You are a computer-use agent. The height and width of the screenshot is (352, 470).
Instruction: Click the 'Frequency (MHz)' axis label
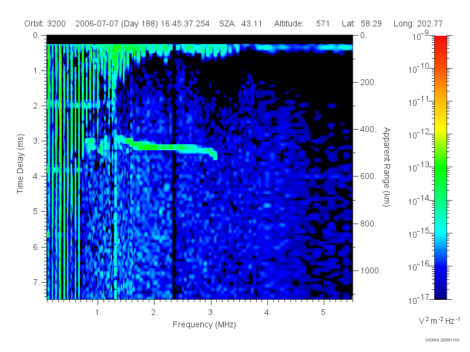point(204,324)
